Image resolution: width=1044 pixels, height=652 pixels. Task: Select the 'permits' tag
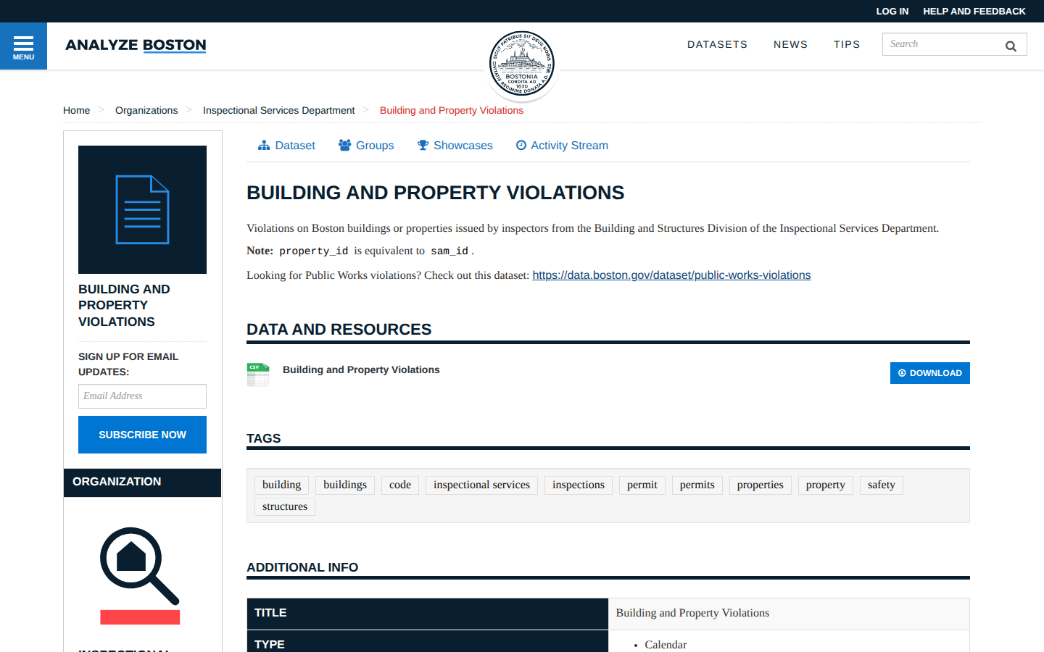pos(697,485)
